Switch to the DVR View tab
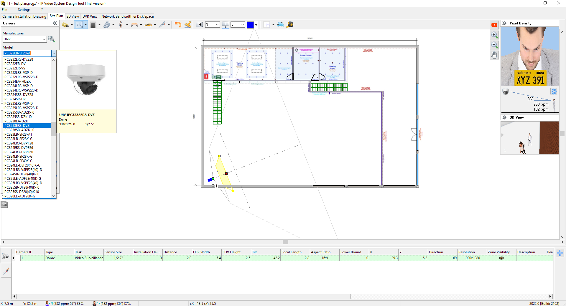 click(x=90, y=16)
